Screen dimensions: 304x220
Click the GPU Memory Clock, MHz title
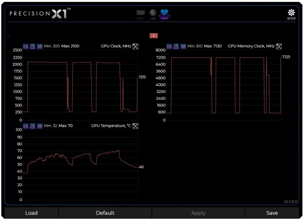(251, 46)
